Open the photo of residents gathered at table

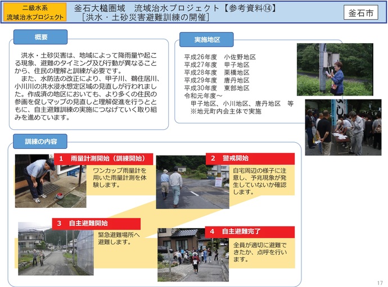[x=342, y=128]
